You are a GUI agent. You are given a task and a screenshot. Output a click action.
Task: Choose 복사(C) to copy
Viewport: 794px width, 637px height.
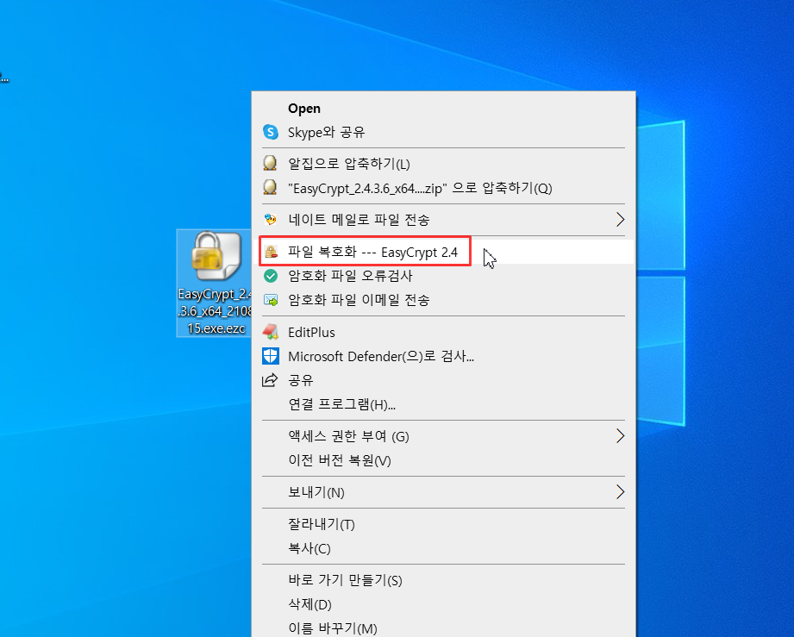pos(443,548)
